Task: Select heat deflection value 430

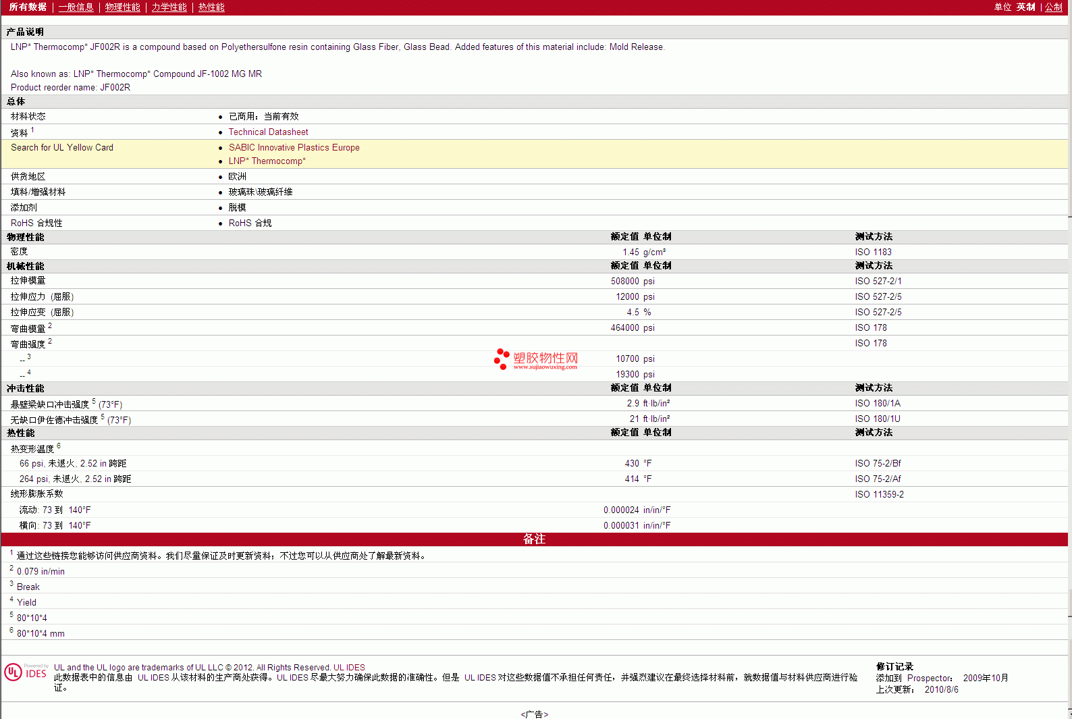Action: 632,464
